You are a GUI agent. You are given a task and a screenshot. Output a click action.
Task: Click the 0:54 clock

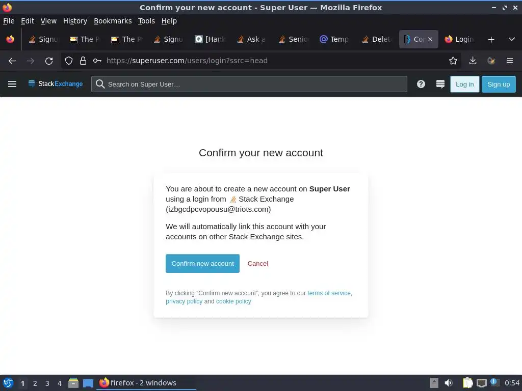click(512, 383)
